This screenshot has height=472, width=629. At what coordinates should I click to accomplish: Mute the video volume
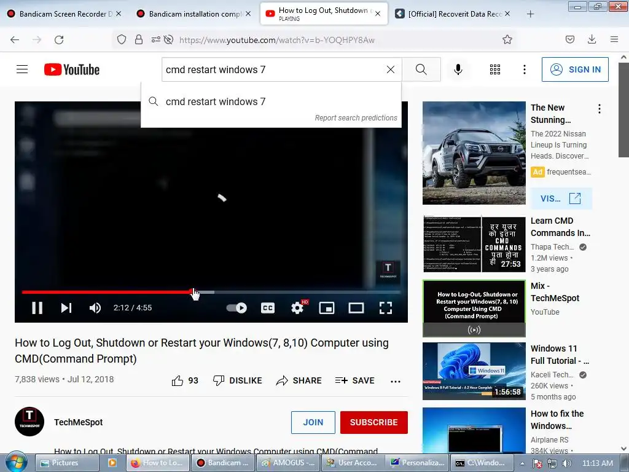(x=95, y=308)
